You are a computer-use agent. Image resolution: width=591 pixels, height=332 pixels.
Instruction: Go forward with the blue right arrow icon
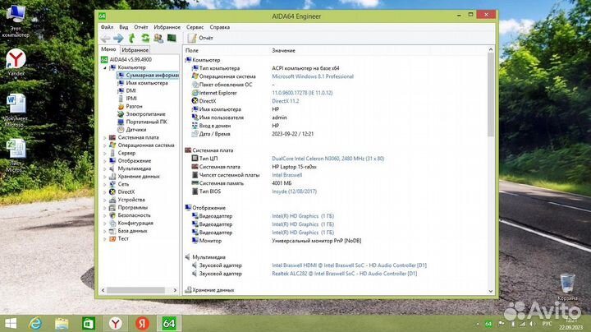tap(118, 38)
